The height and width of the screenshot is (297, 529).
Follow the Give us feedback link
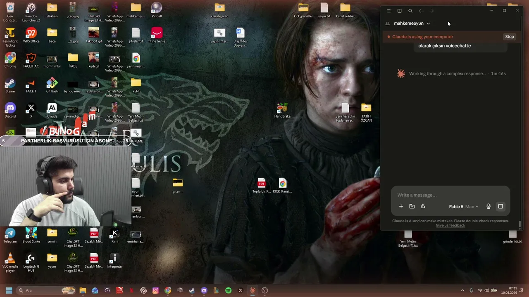[450, 225]
